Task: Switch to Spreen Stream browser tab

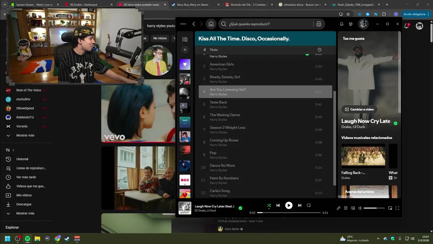Action: click(35, 4)
